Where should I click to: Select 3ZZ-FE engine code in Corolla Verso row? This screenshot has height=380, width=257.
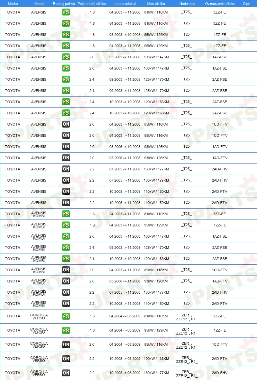point(220,316)
